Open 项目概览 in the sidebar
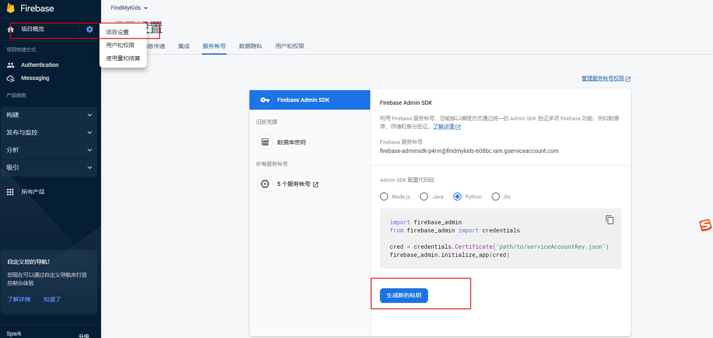Screen dimensions: 713x338 coord(33,29)
